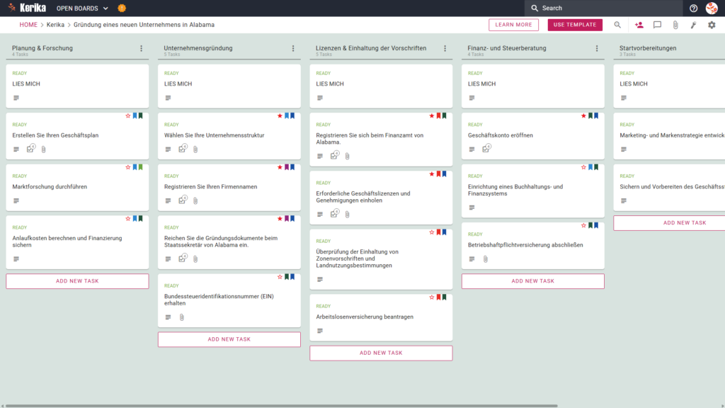This screenshot has height=408, width=725.
Task: Open Planung & Forschung column menu
Action: point(142,48)
